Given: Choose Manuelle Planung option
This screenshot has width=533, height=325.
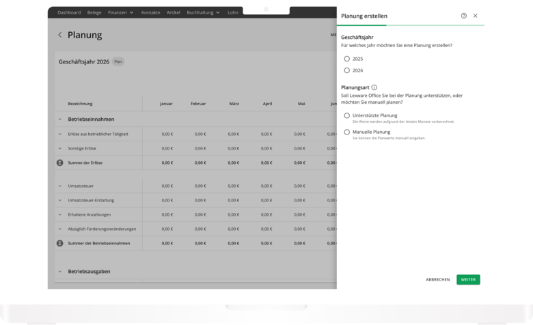Looking at the screenshot, I should point(347,132).
